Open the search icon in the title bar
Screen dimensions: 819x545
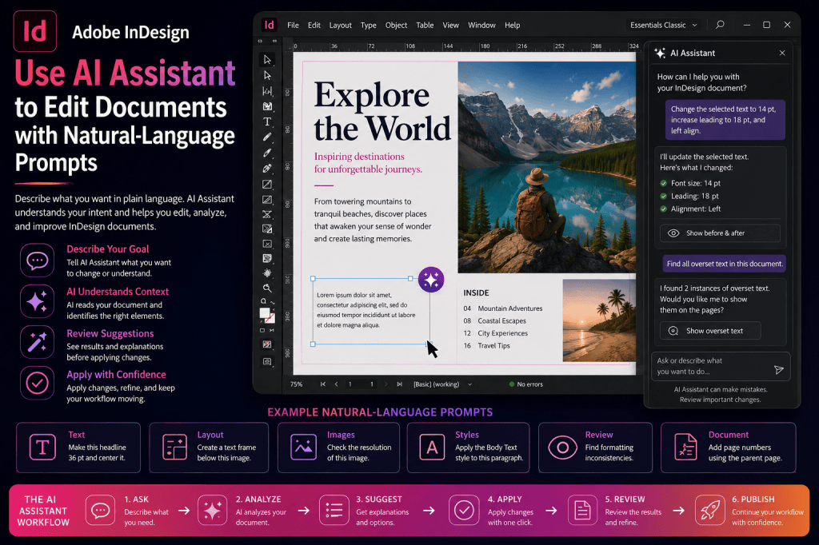tap(720, 25)
